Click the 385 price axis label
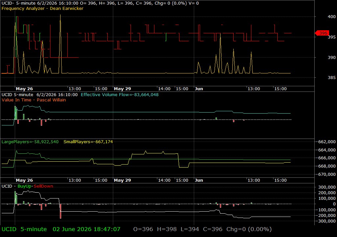This screenshot has height=237, width=337. (x=331, y=78)
